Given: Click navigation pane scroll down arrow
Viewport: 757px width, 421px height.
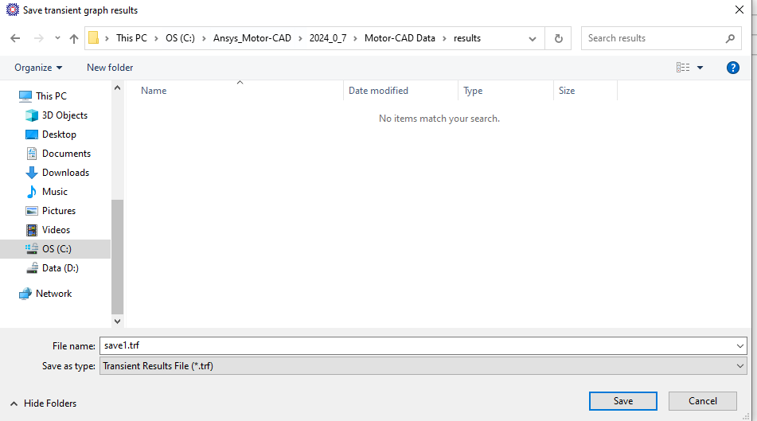Looking at the screenshot, I should click(117, 321).
